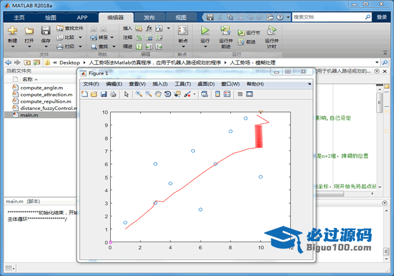The width and height of the screenshot is (394, 276).
Task: Open Figure 1 Help (帮助) menu
Action: tap(255, 84)
